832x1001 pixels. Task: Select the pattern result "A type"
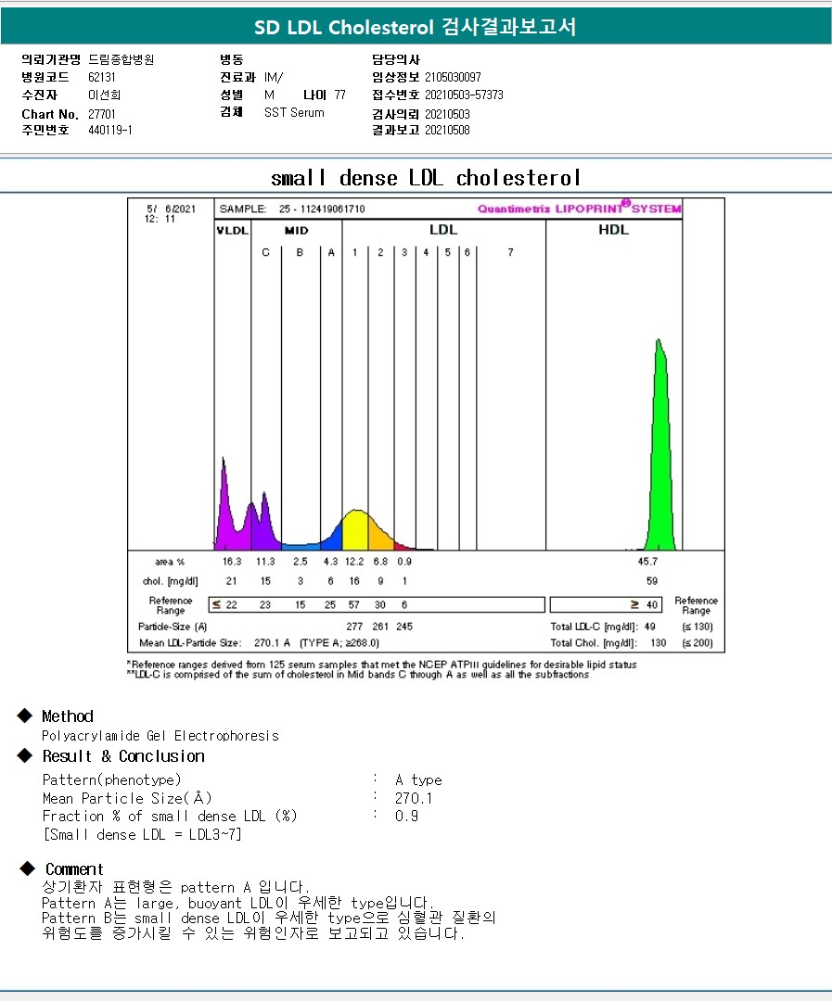[x=418, y=780]
